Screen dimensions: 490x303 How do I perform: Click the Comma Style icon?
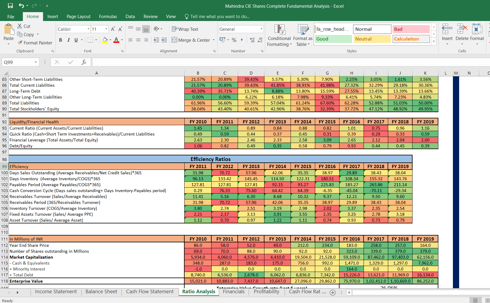click(242, 40)
